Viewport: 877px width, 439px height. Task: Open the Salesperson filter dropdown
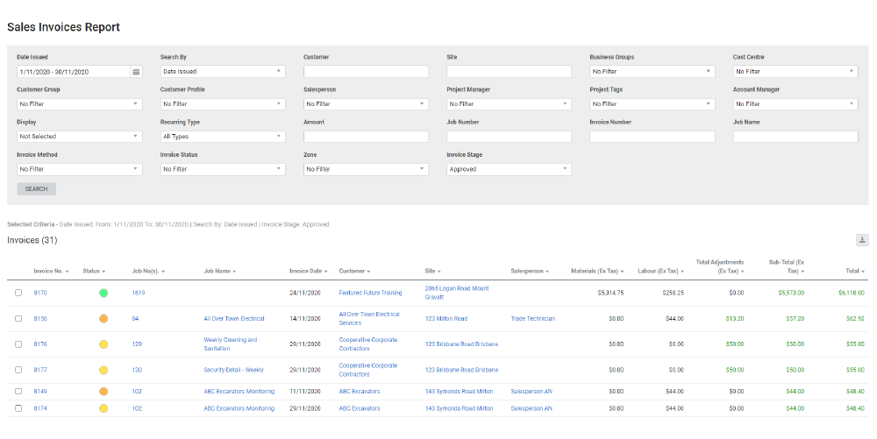click(366, 104)
